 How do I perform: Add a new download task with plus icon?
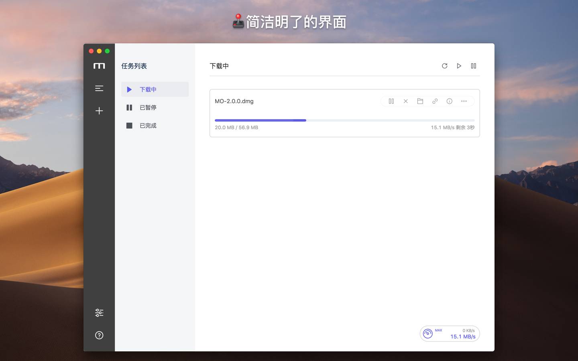click(x=99, y=111)
